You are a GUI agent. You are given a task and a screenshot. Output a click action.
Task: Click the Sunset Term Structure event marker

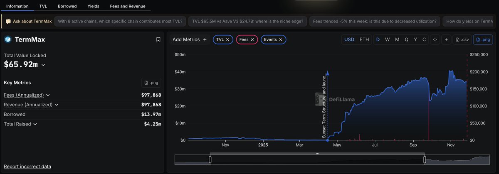[327, 140]
